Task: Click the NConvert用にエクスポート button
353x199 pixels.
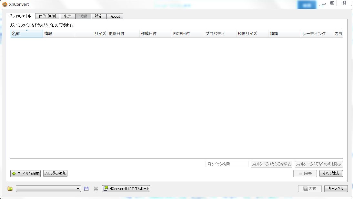Action: pos(126,189)
